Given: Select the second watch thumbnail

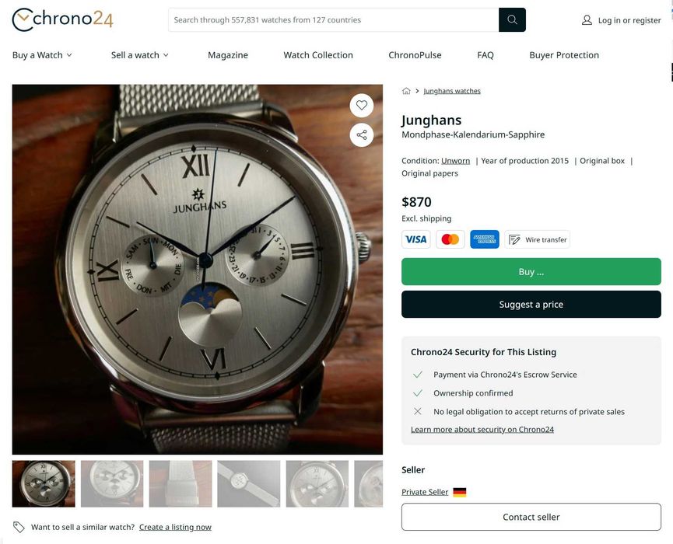Looking at the screenshot, I should (x=112, y=483).
